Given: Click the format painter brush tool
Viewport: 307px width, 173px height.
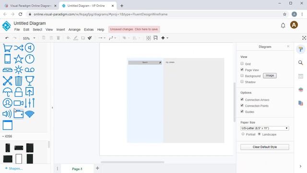Looking at the screenshot, I should tap(90, 38).
